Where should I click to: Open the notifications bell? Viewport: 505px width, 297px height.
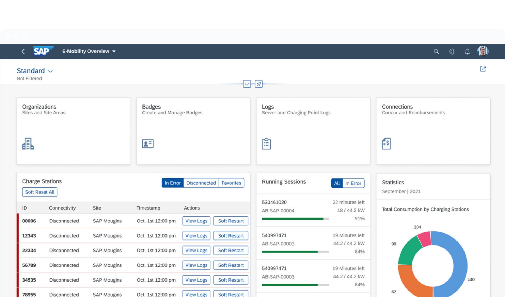[467, 51]
